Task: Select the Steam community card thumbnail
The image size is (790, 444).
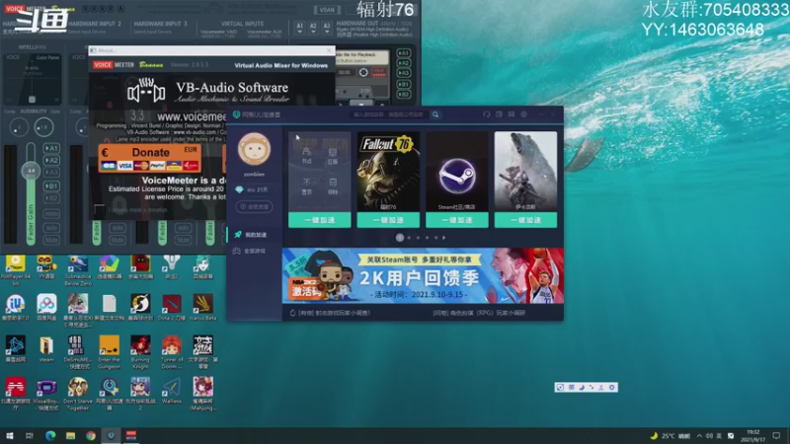Action: coord(456,171)
